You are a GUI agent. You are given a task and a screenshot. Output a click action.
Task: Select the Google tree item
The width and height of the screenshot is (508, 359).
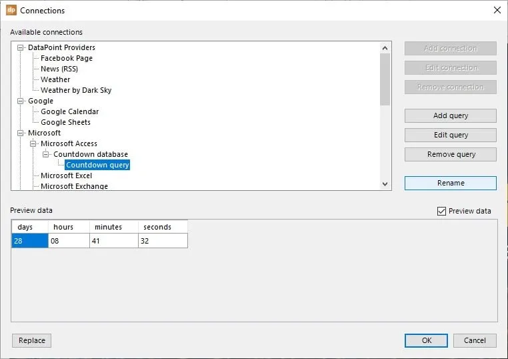41,101
